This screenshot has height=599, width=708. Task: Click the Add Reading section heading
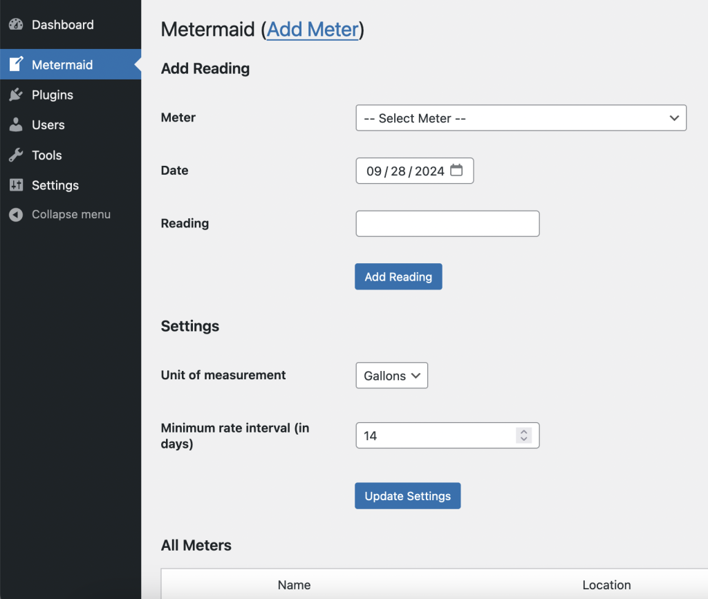point(205,68)
